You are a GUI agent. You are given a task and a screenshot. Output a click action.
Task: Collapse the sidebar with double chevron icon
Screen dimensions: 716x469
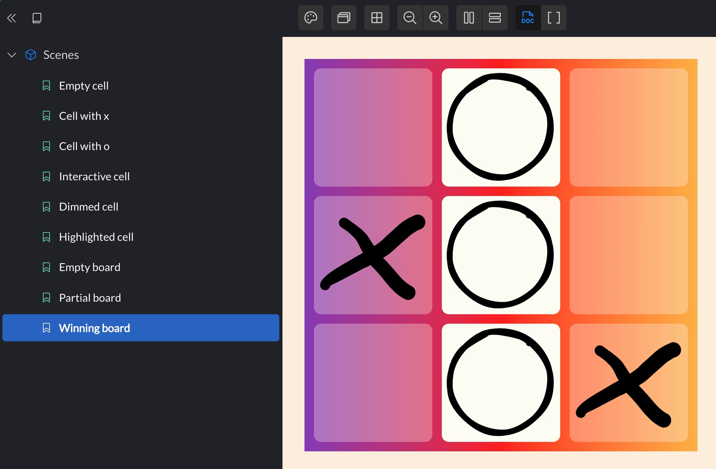point(11,18)
